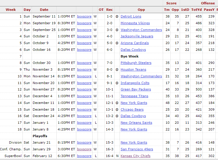Open boxscore for September 25 game
The width and height of the screenshot is (218, 162).
[84, 30]
